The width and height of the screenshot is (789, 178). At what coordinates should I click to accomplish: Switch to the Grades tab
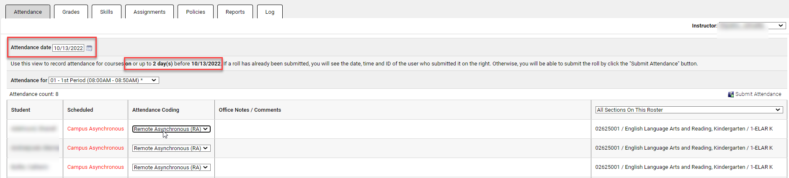(x=71, y=12)
